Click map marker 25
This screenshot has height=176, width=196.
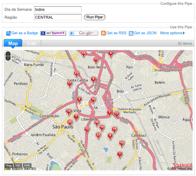[70, 122]
